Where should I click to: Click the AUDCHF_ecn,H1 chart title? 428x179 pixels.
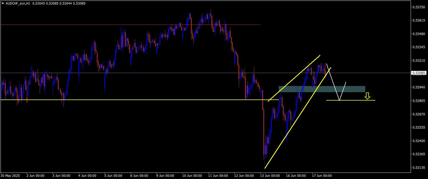pos(18,4)
